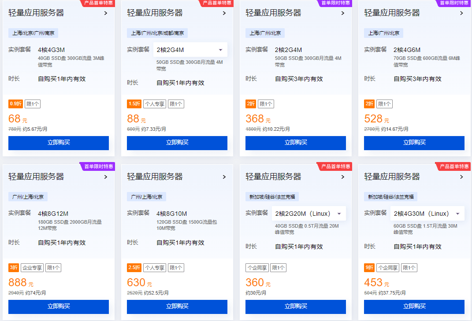472x321 pixels.
Task: Click the 4核8G10M package name
Action: point(171,214)
